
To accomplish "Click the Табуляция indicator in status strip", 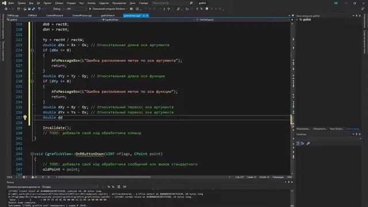I will [278, 177].
